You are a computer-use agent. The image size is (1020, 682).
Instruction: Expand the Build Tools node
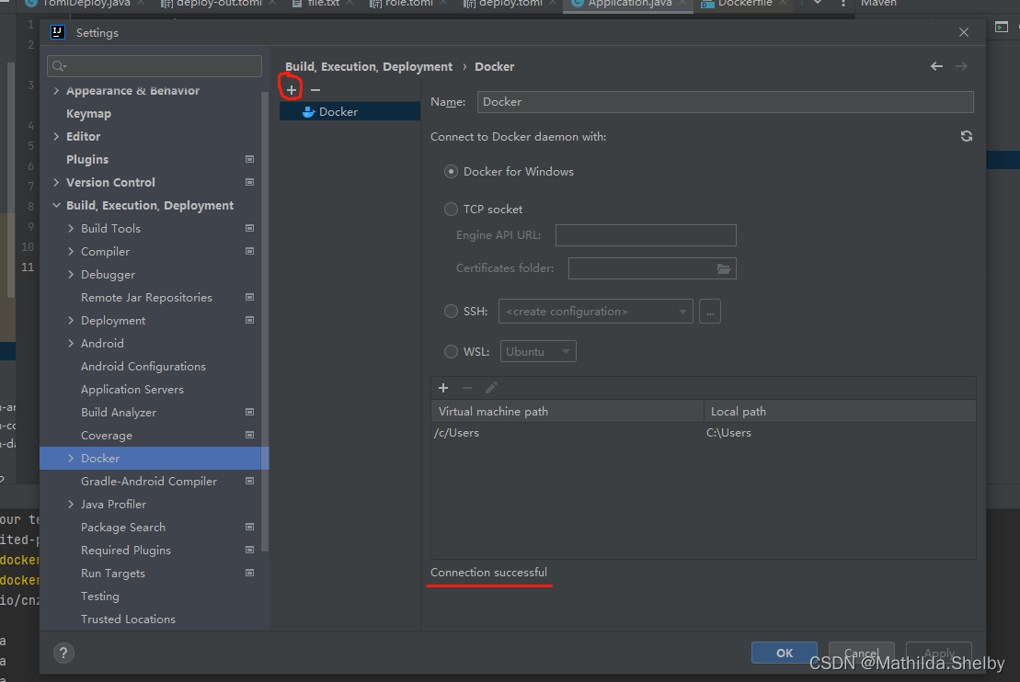pos(71,228)
